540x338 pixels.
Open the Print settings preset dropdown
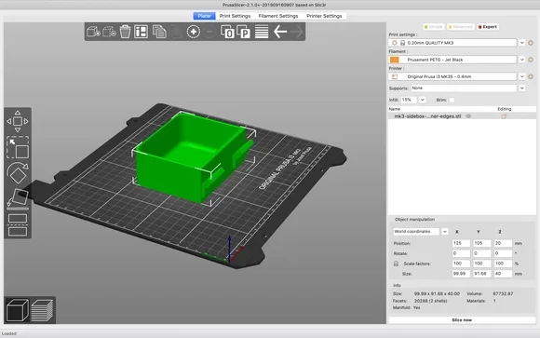click(x=521, y=43)
